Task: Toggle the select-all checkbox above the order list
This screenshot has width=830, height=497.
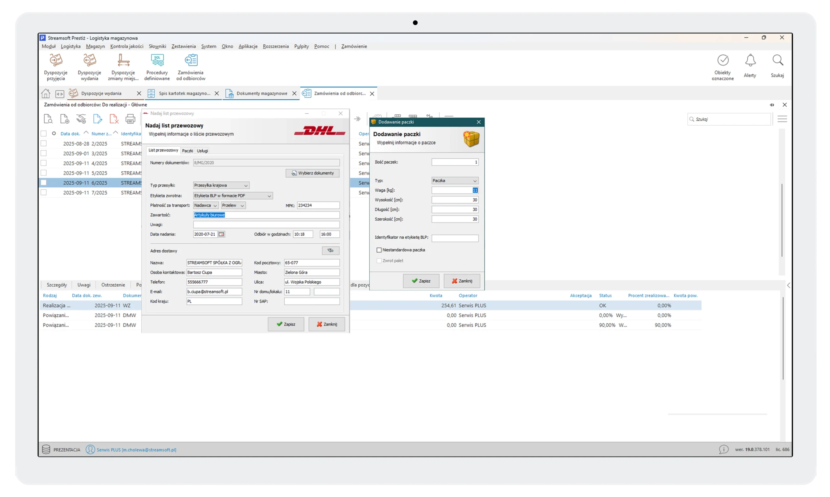Action: [44, 133]
